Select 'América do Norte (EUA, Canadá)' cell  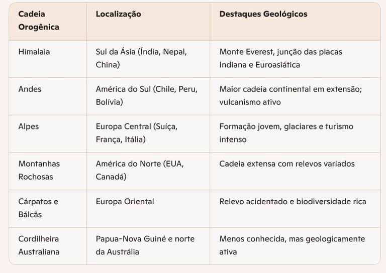click(138, 170)
